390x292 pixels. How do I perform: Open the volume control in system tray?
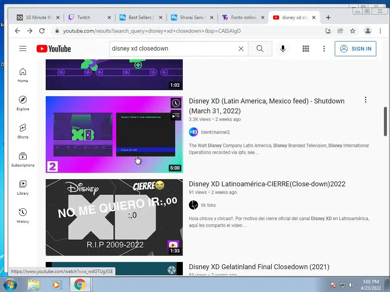click(x=352, y=285)
